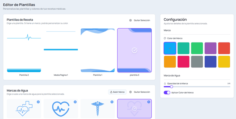Choose the caduceus watermark
The image size is (236, 119).
(x=97, y=109)
